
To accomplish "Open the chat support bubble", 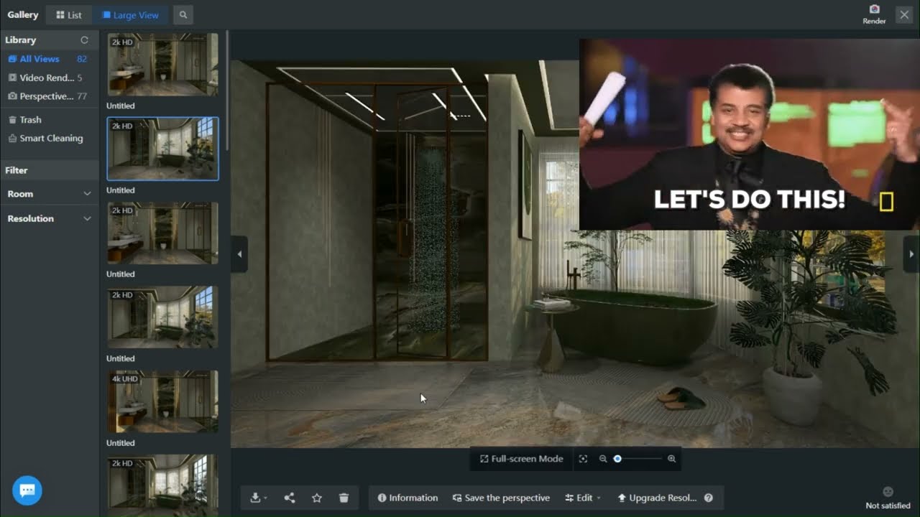I will [27, 490].
